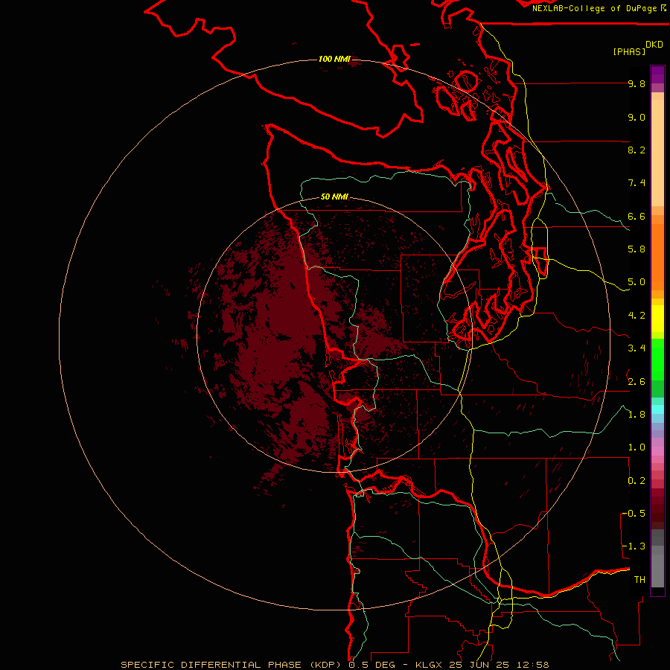The height and width of the screenshot is (670, 670).
Task: Click the KLGX radar site identifier
Action: click(x=428, y=665)
